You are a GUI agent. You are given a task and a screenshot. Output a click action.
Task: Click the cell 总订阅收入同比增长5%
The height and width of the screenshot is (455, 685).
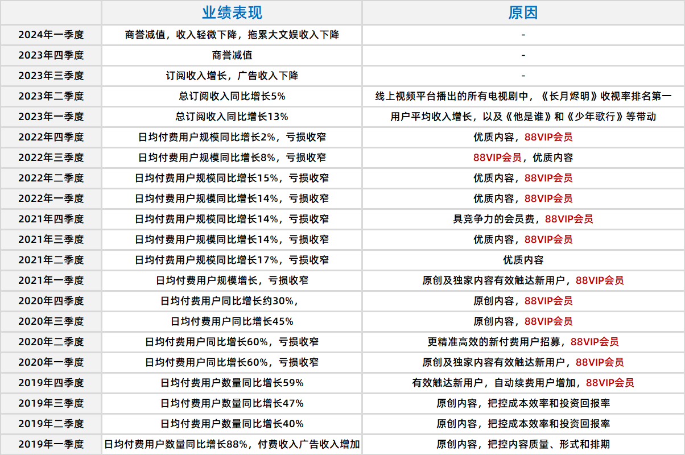(232, 96)
